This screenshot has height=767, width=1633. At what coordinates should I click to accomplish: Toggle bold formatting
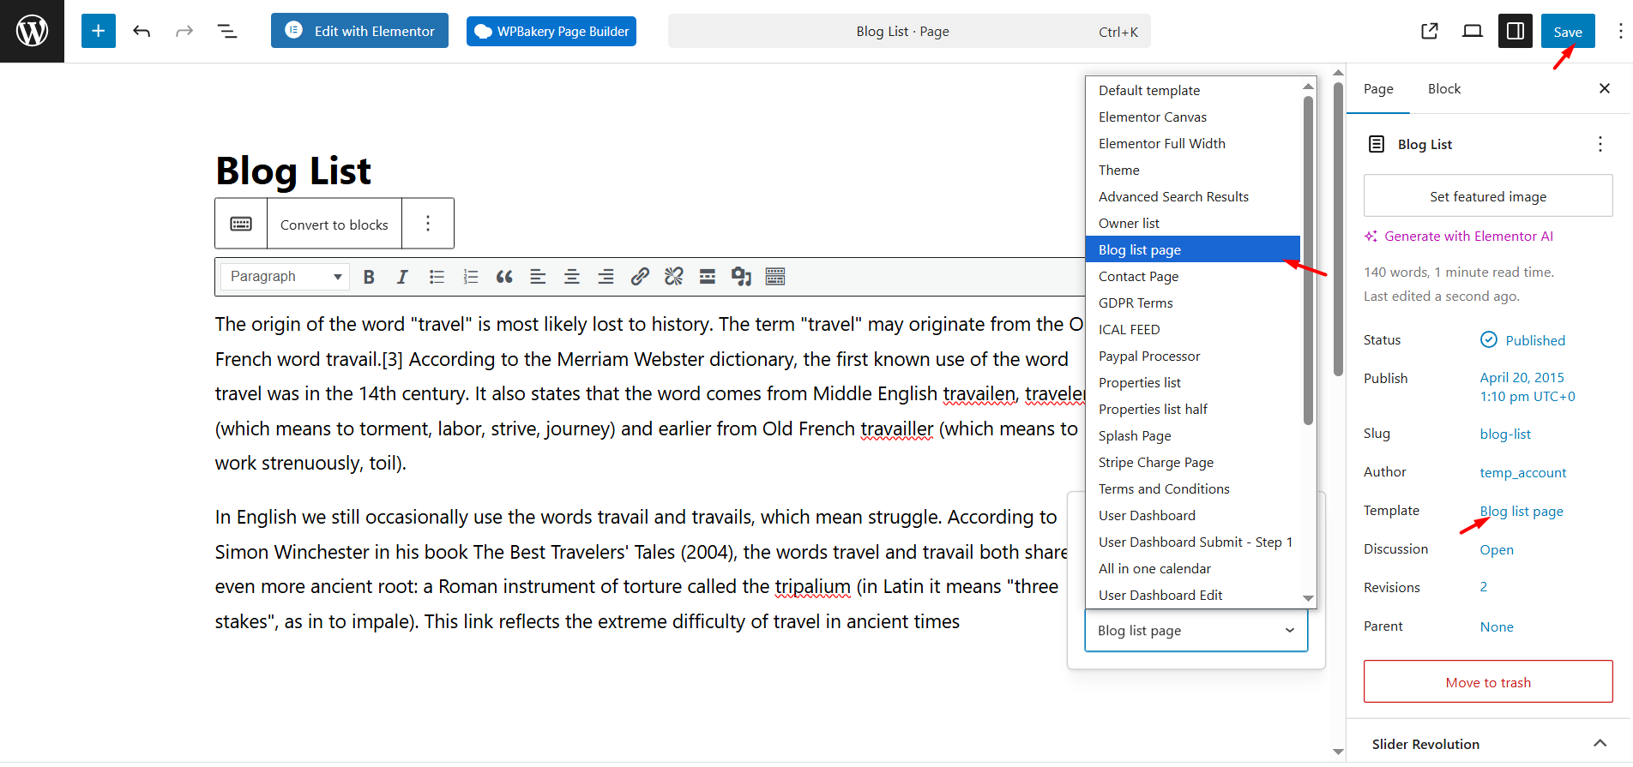coord(369,276)
